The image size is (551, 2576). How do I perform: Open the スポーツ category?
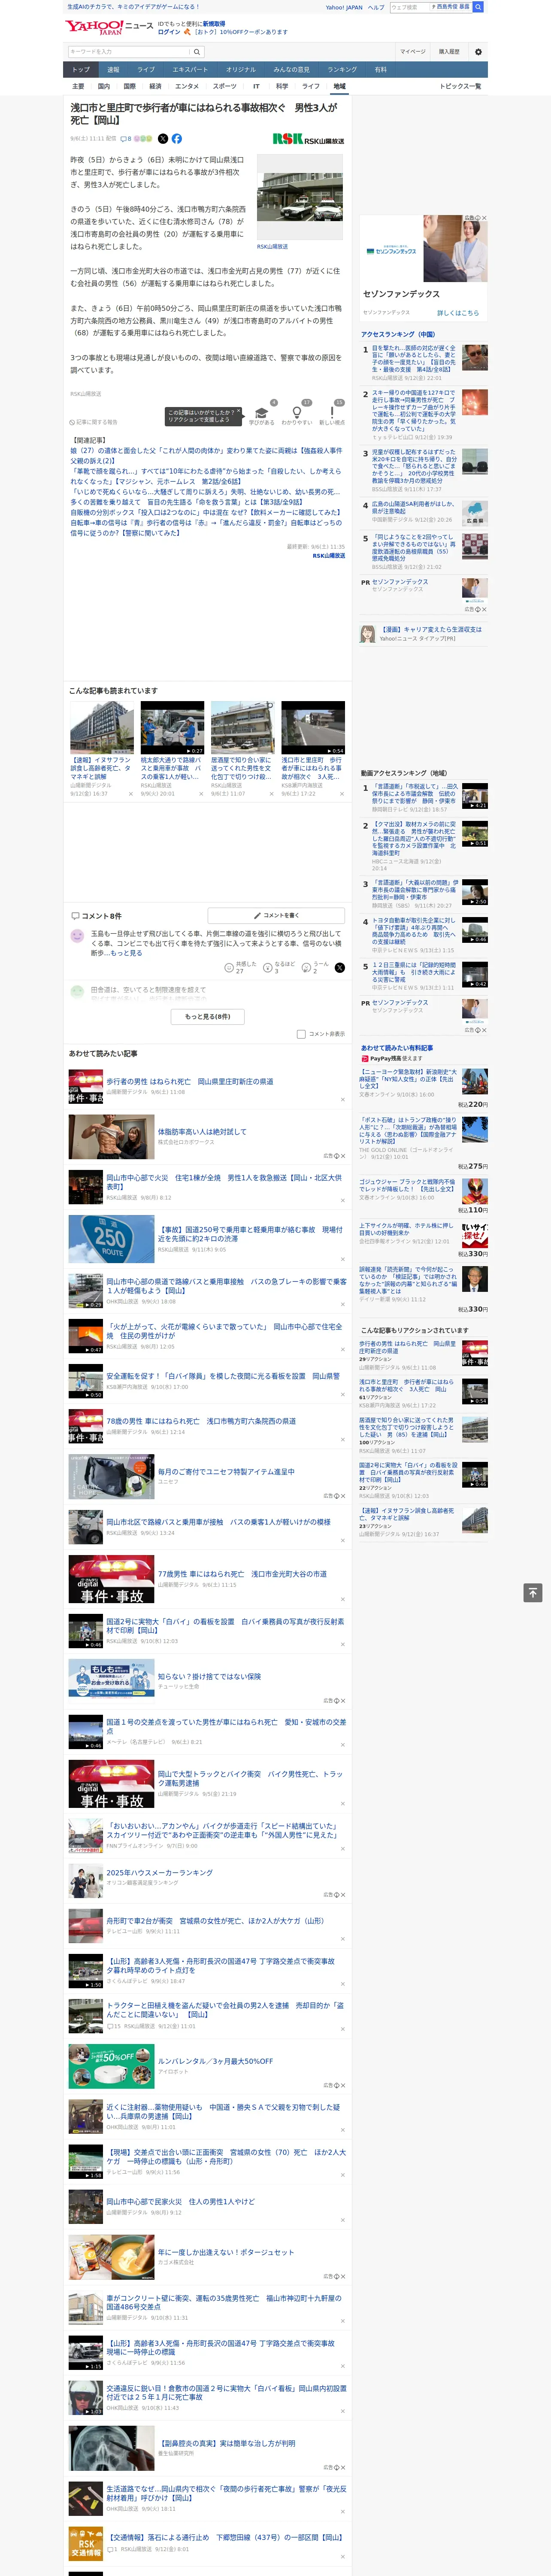[x=224, y=86]
